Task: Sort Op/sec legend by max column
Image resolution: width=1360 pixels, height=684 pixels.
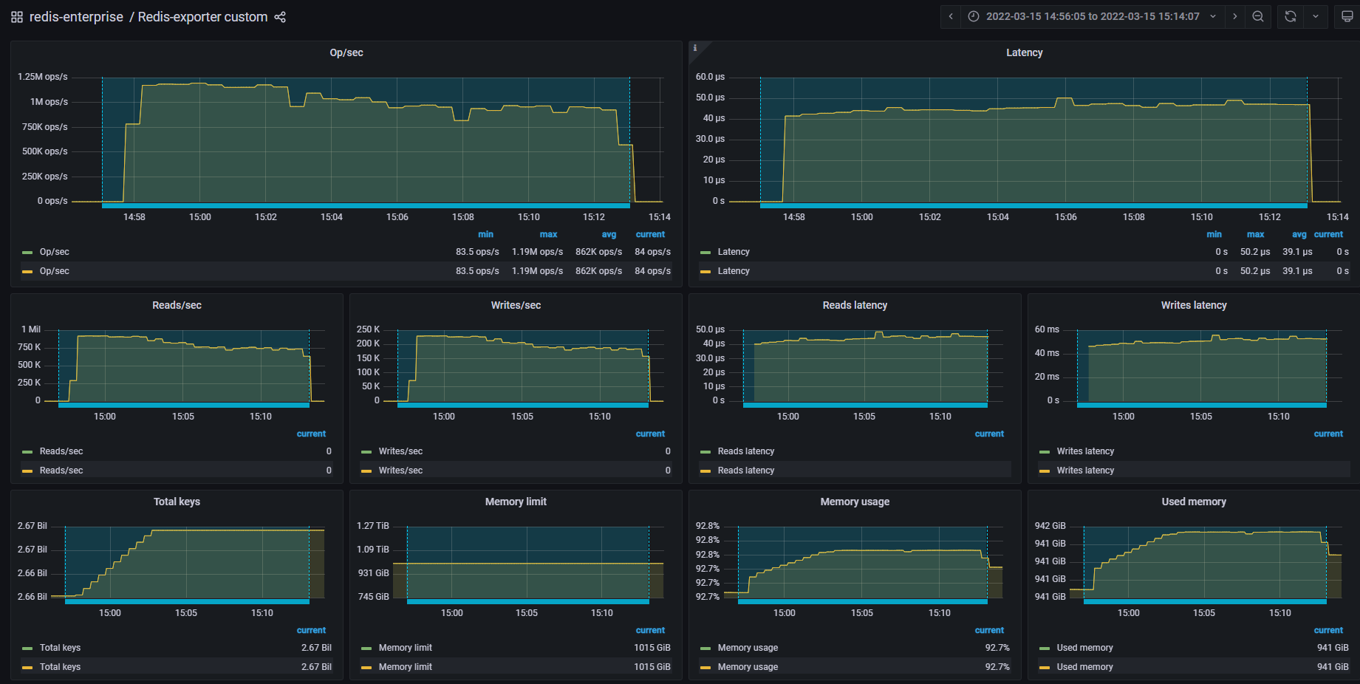Action: point(548,234)
